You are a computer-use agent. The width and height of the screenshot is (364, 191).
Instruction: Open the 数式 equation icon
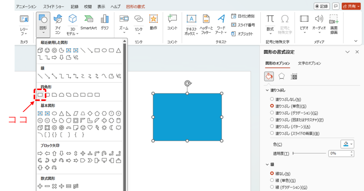(x=270, y=23)
